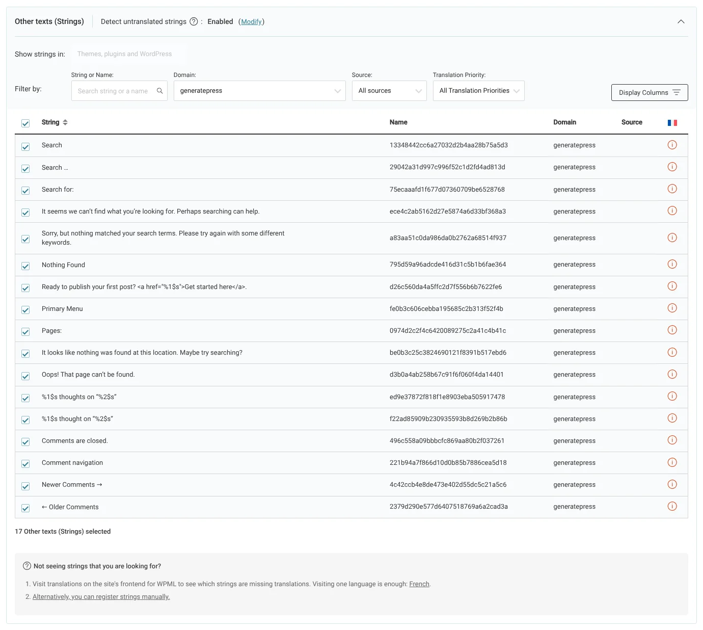Click the name hash 795d59a96adcde416d31c5b1b6fae364
The image size is (703, 630).
(x=448, y=265)
